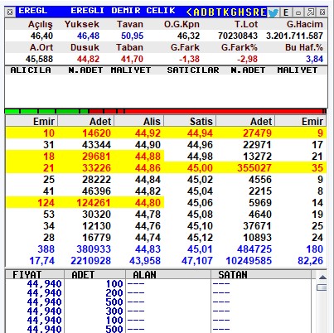The height and width of the screenshot is (333, 334).
Task: Click the blue value 10249585
Action: tap(249, 261)
